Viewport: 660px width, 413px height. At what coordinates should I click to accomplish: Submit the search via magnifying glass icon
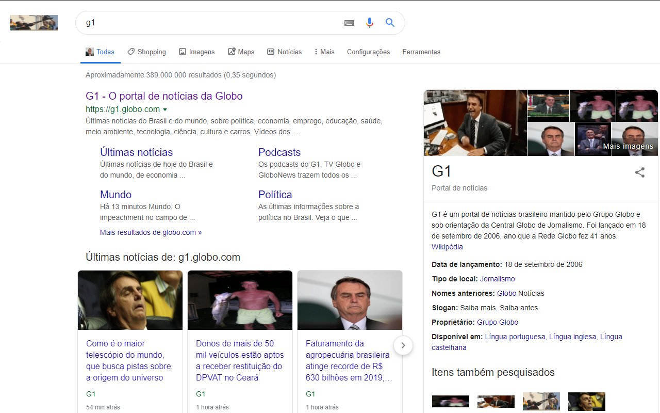tap(390, 22)
